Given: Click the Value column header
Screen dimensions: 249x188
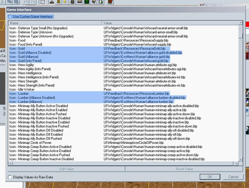Looking at the screenshot, I should 170,23.
